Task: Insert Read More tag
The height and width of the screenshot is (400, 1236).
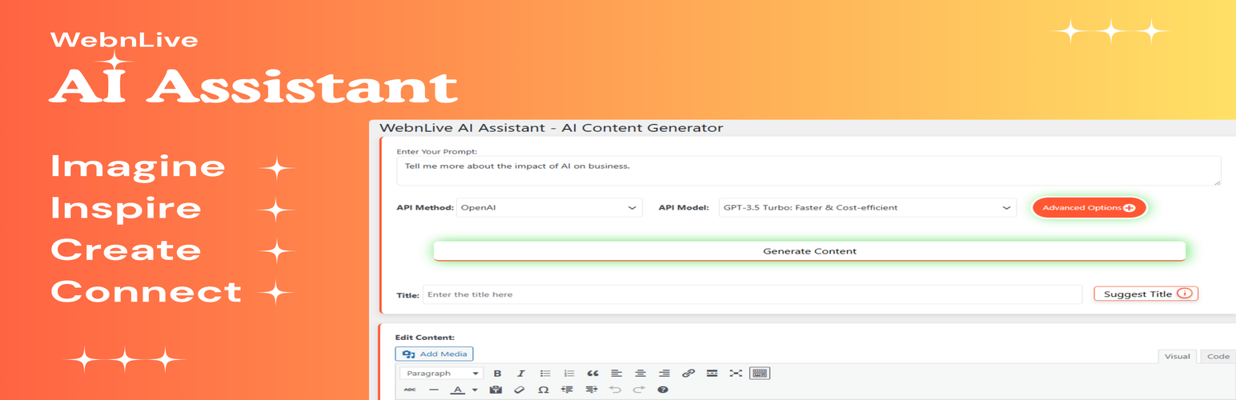Action: [x=712, y=374]
